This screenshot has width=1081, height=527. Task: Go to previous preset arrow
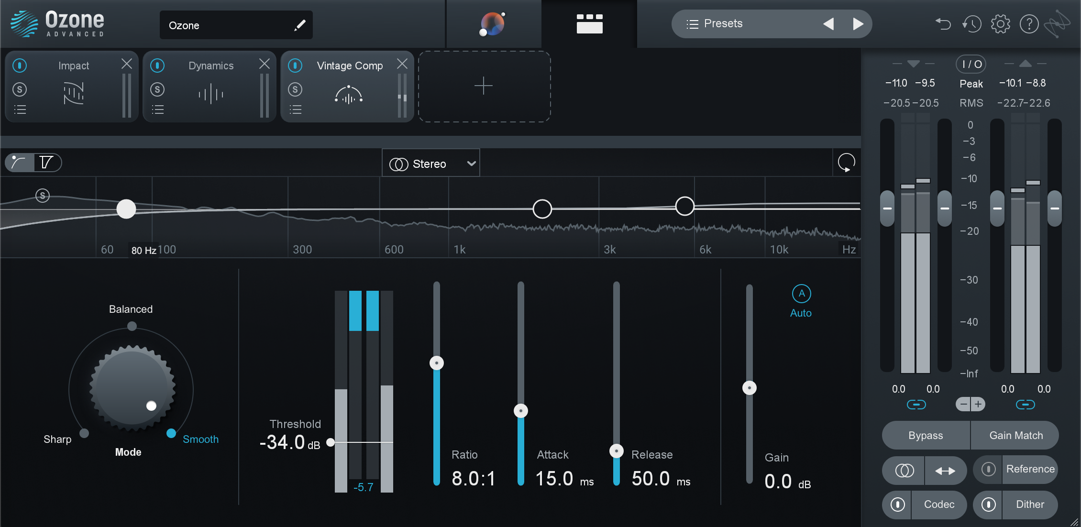(828, 23)
